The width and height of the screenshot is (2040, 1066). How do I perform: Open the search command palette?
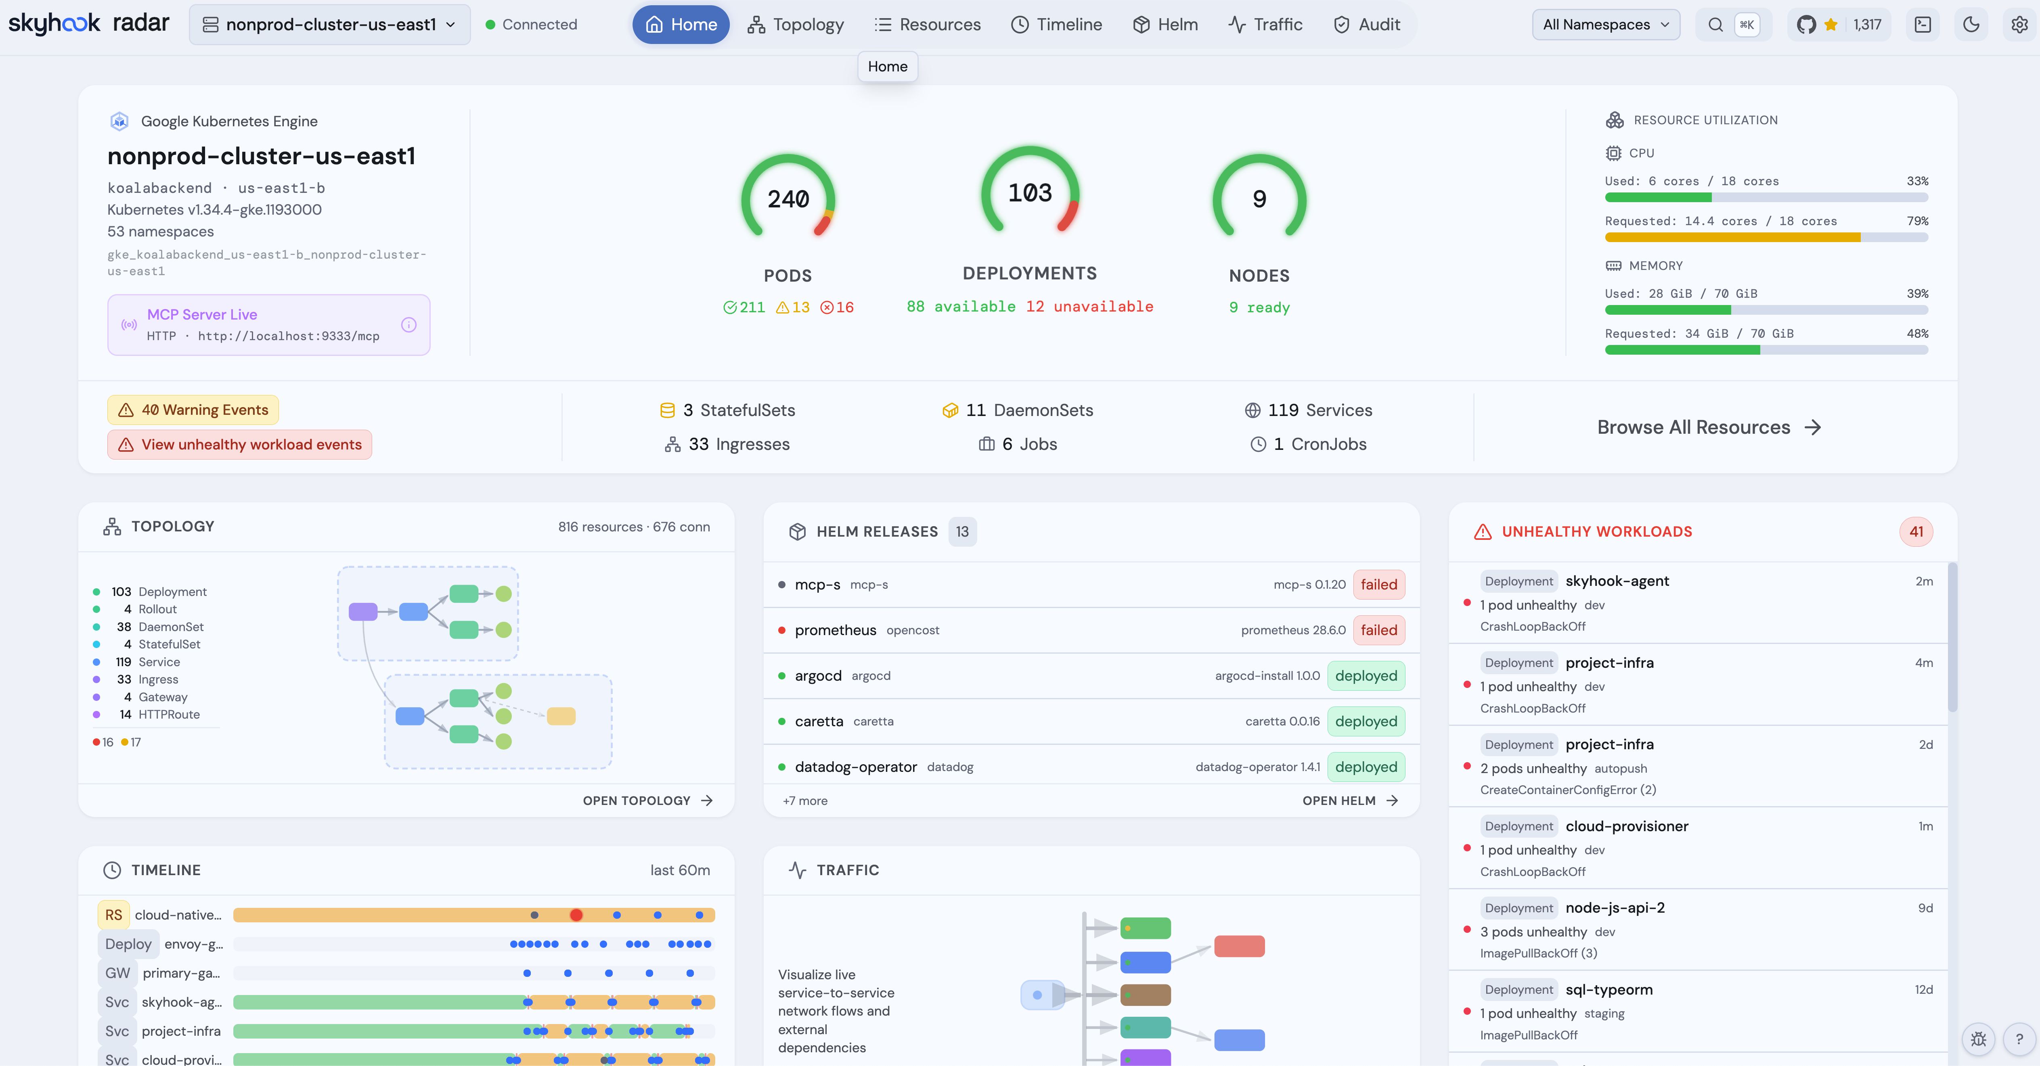pos(1733,25)
